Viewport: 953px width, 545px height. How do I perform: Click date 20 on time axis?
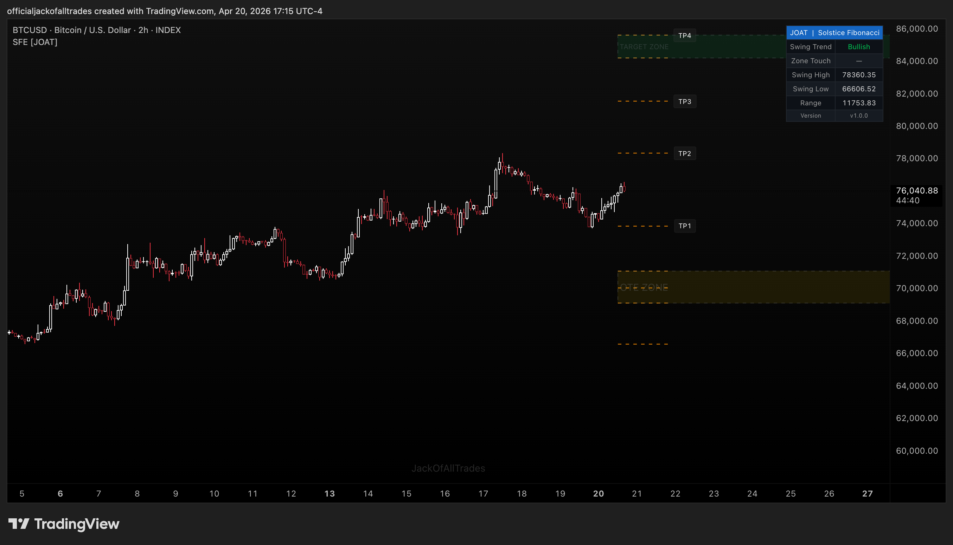(598, 494)
